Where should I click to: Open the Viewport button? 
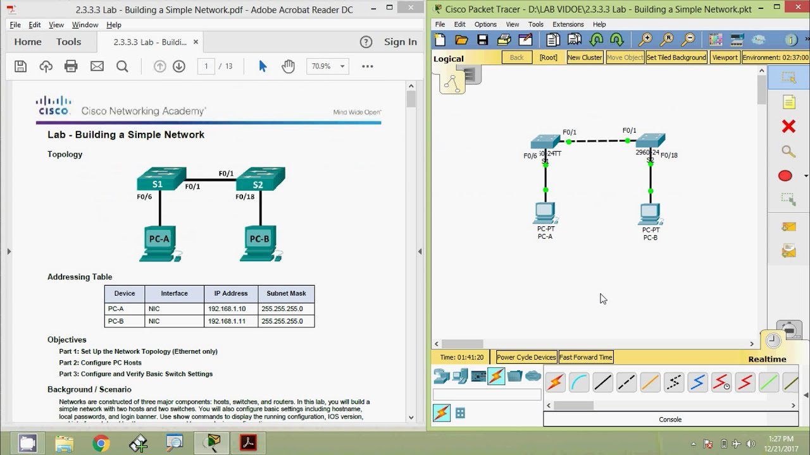tap(725, 58)
